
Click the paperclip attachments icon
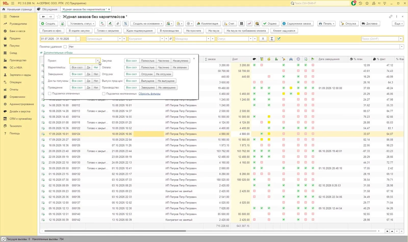(118, 24)
